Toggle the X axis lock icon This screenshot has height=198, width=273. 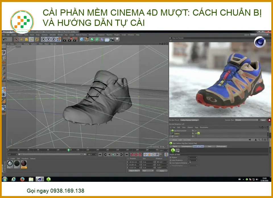pyautogui.click(x=43, y=39)
